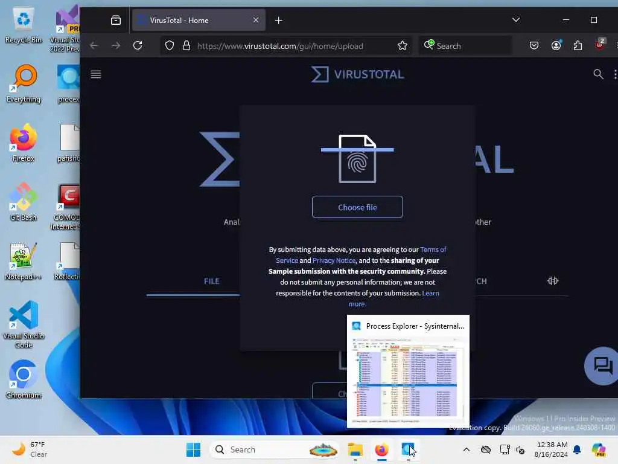Open the Firefox account icon

pos(556,45)
